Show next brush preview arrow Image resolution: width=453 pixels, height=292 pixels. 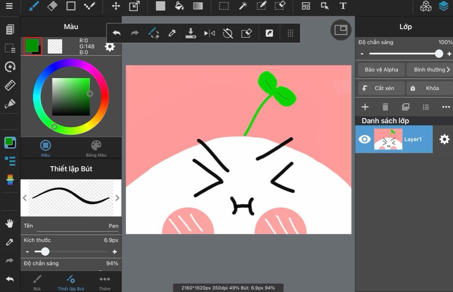pyautogui.click(x=117, y=198)
